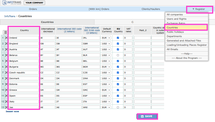Open Loading/Unloading Places Register entry
The height and width of the screenshot is (122, 215).
pos(187,45)
